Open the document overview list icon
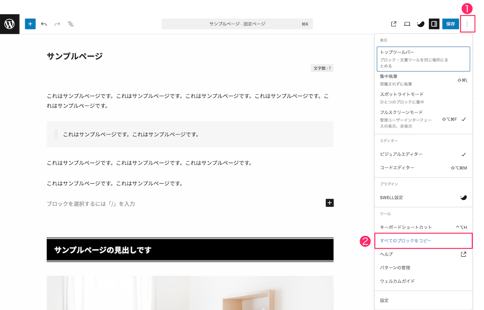Screen dimensions: 484x310 pyautogui.click(x=71, y=24)
